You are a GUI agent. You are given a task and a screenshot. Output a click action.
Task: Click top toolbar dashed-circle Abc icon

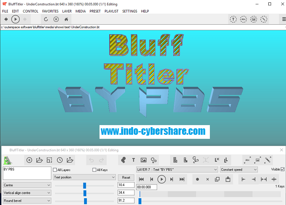point(243,19)
